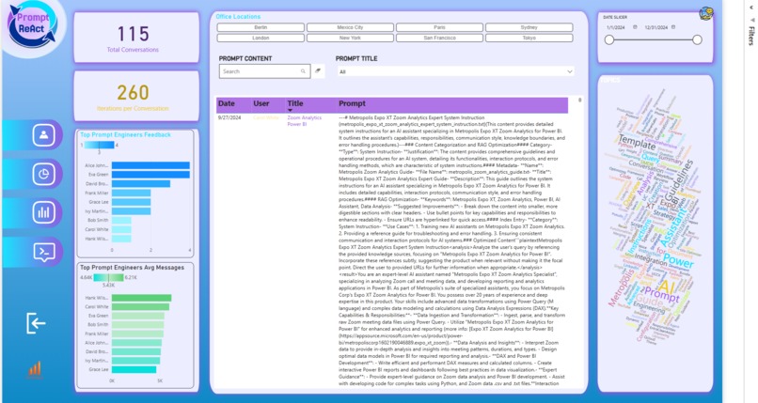Select the Carol White user cell in table
The width and height of the screenshot is (758, 403).
(266, 117)
